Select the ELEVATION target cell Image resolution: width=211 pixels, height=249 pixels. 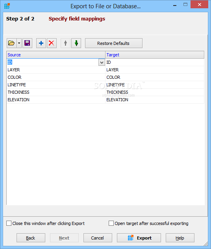155,100
